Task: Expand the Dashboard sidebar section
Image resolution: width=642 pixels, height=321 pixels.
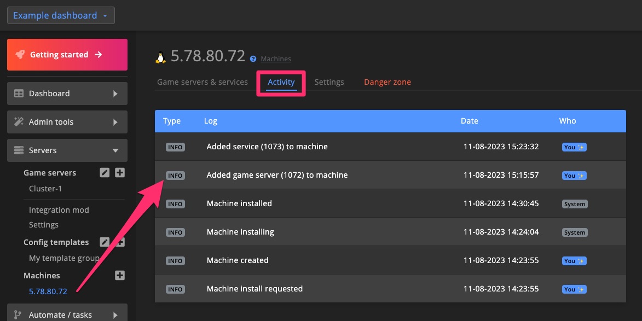Action: click(67, 94)
